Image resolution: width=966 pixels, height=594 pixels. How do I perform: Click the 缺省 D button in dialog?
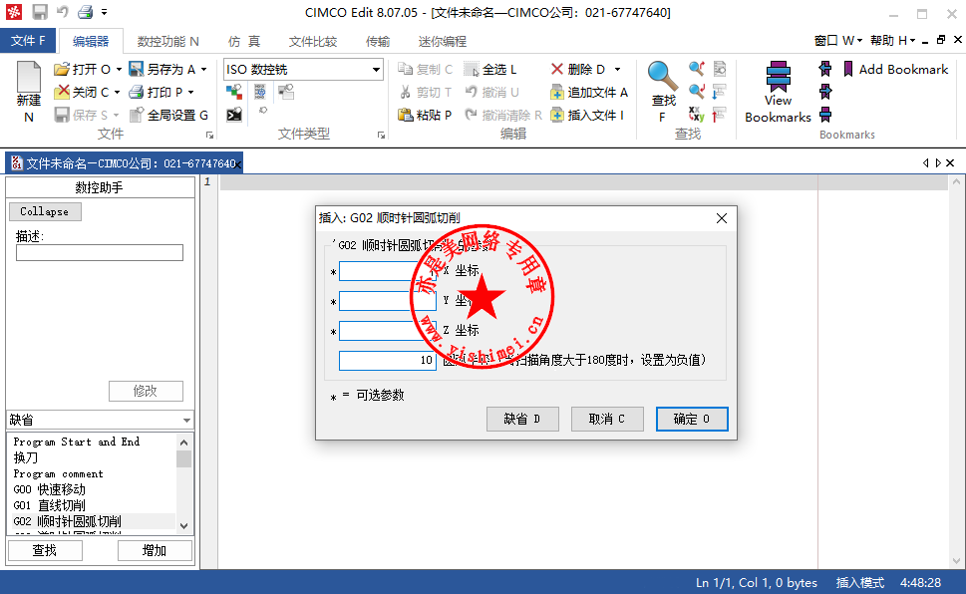click(x=522, y=419)
